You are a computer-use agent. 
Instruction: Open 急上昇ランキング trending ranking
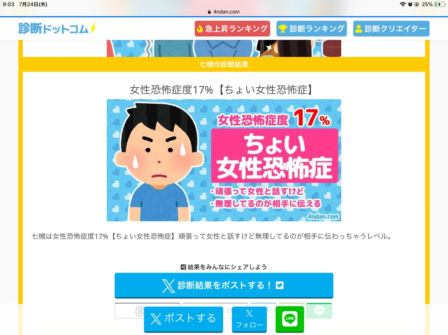[x=232, y=29]
